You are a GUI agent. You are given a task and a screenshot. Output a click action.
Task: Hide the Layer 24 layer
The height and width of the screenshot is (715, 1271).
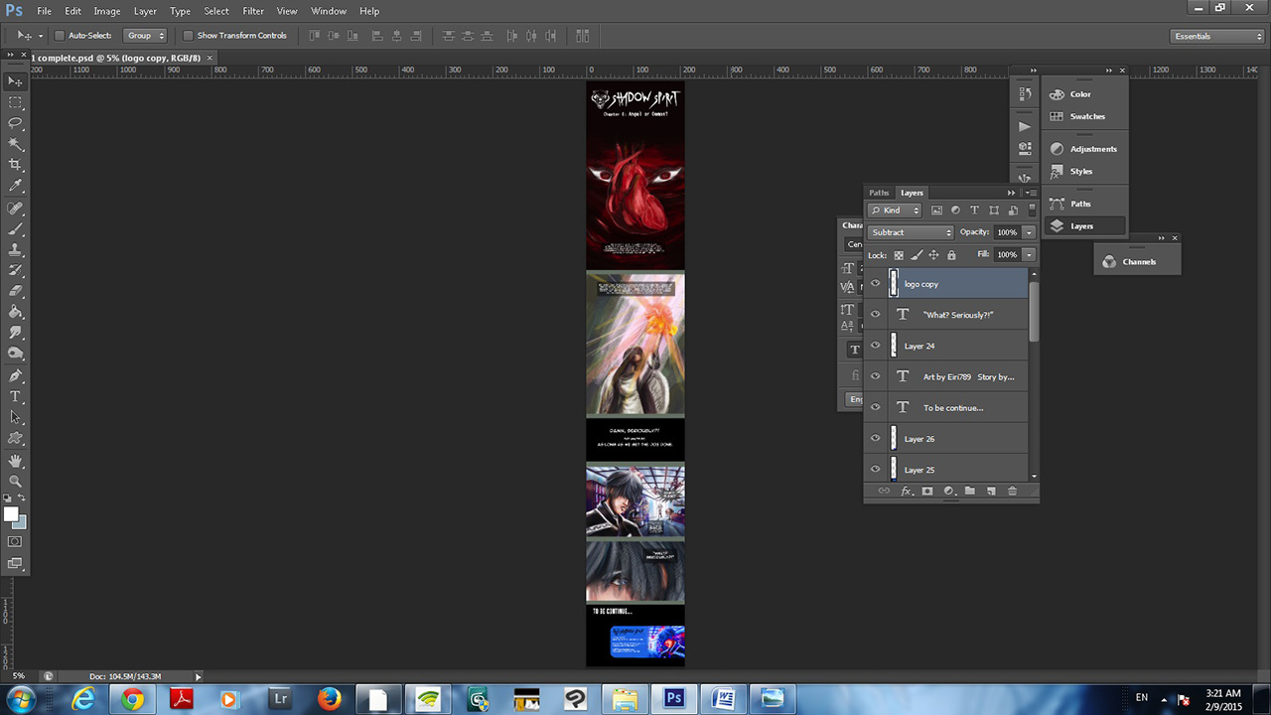coord(875,346)
